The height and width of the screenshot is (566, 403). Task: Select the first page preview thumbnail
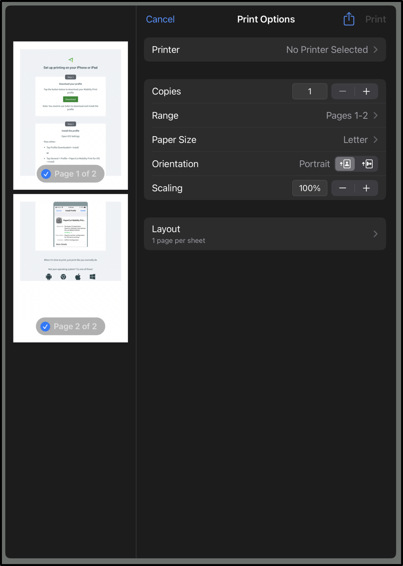(x=70, y=116)
